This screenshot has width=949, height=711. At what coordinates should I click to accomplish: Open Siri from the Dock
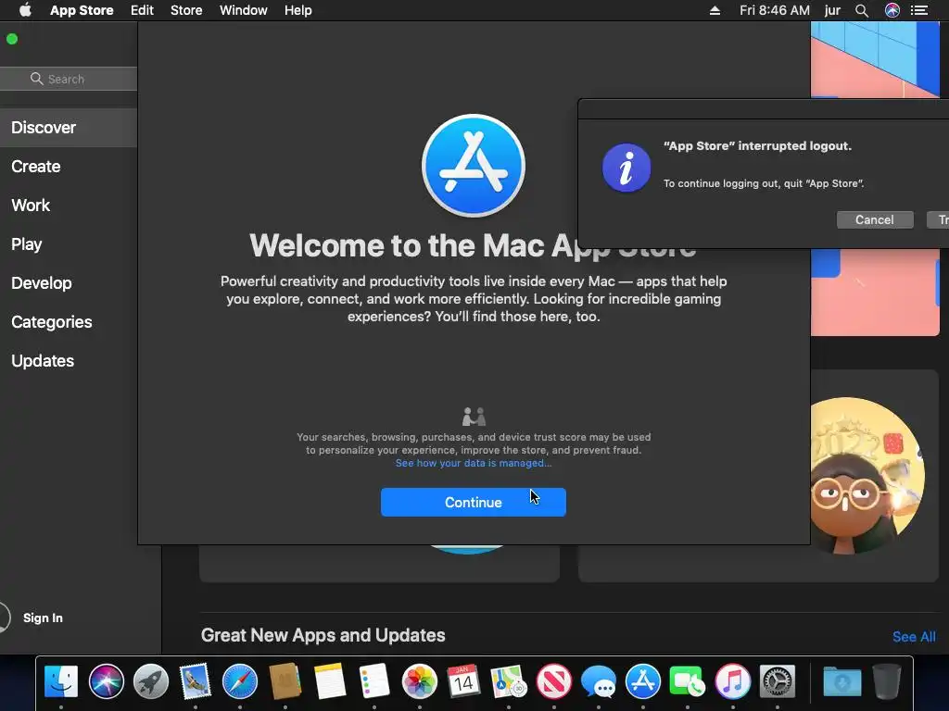(106, 681)
